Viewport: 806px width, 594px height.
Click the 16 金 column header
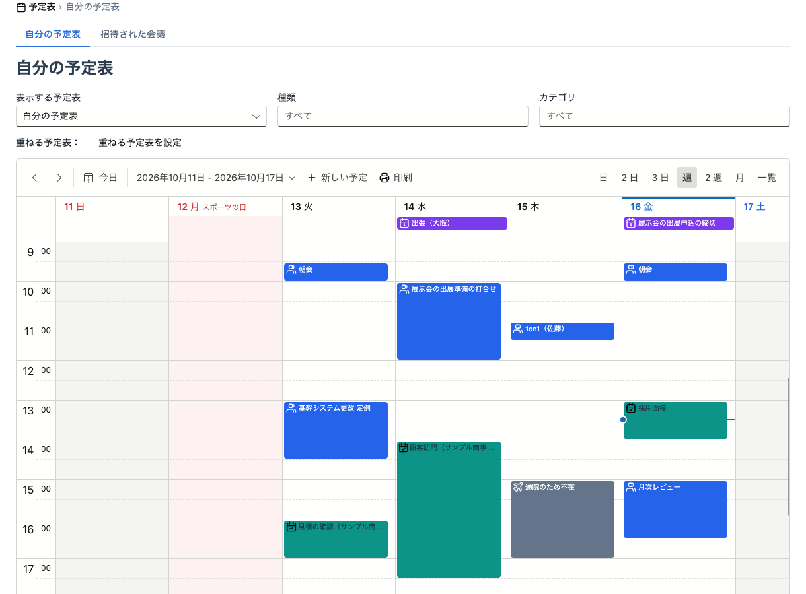pos(678,207)
